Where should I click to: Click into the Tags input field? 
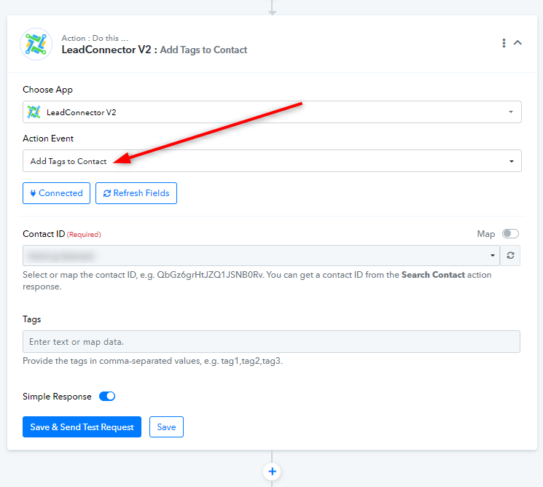click(x=271, y=341)
